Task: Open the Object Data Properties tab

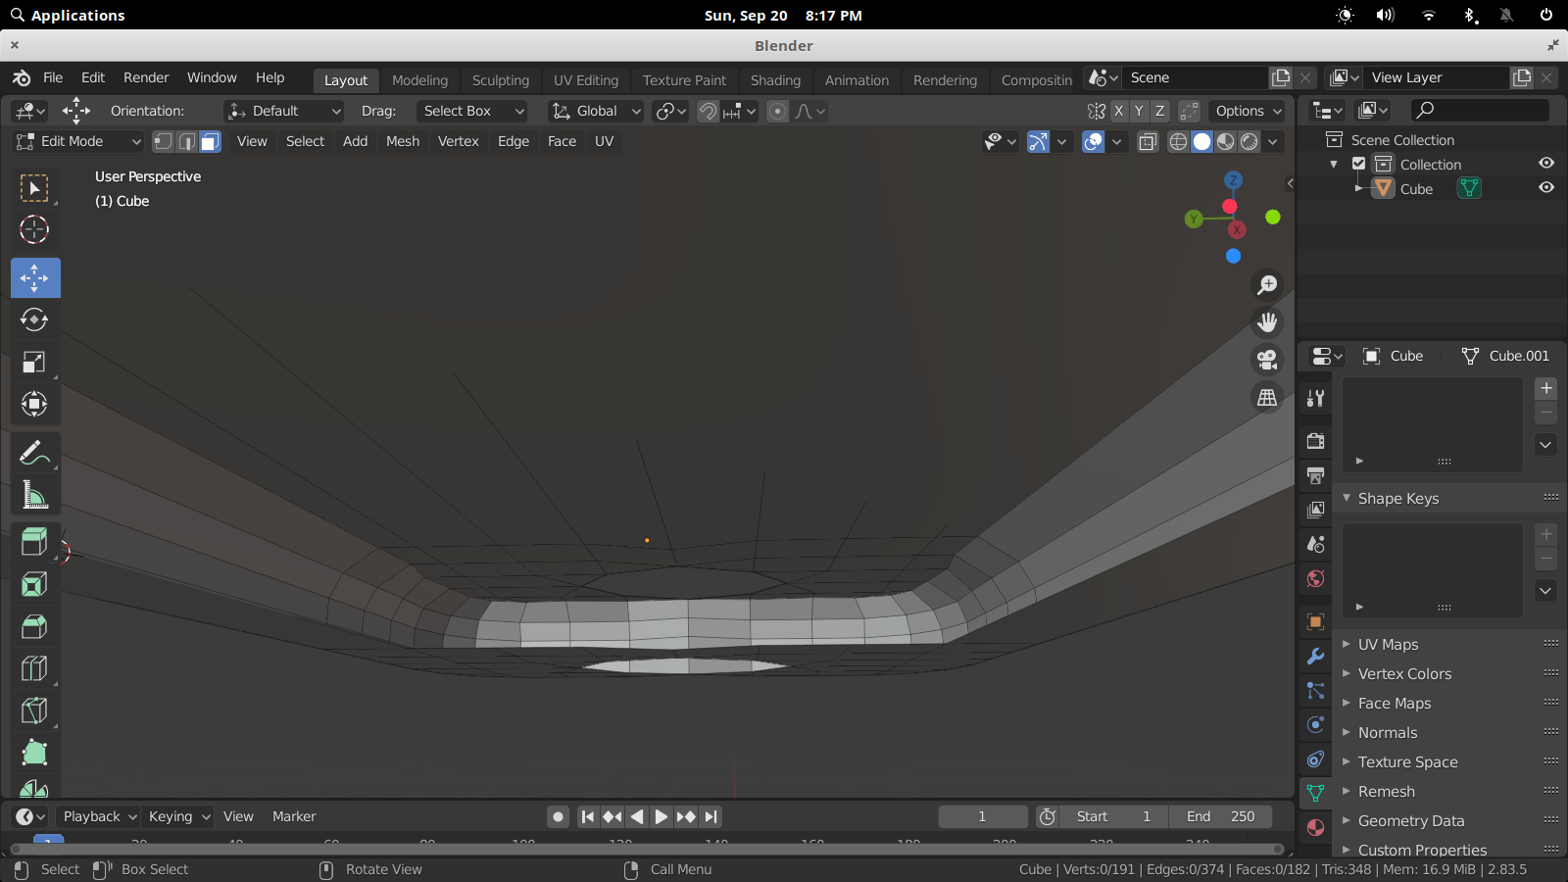Action: (1315, 795)
